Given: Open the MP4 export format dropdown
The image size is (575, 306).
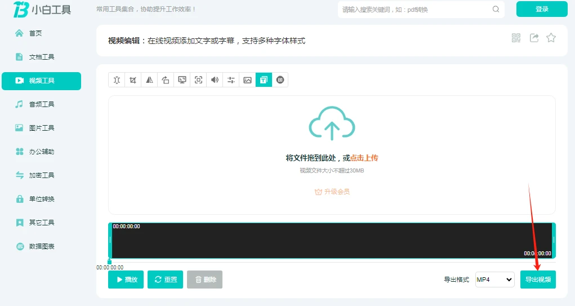Looking at the screenshot, I should pyautogui.click(x=494, y=280).
